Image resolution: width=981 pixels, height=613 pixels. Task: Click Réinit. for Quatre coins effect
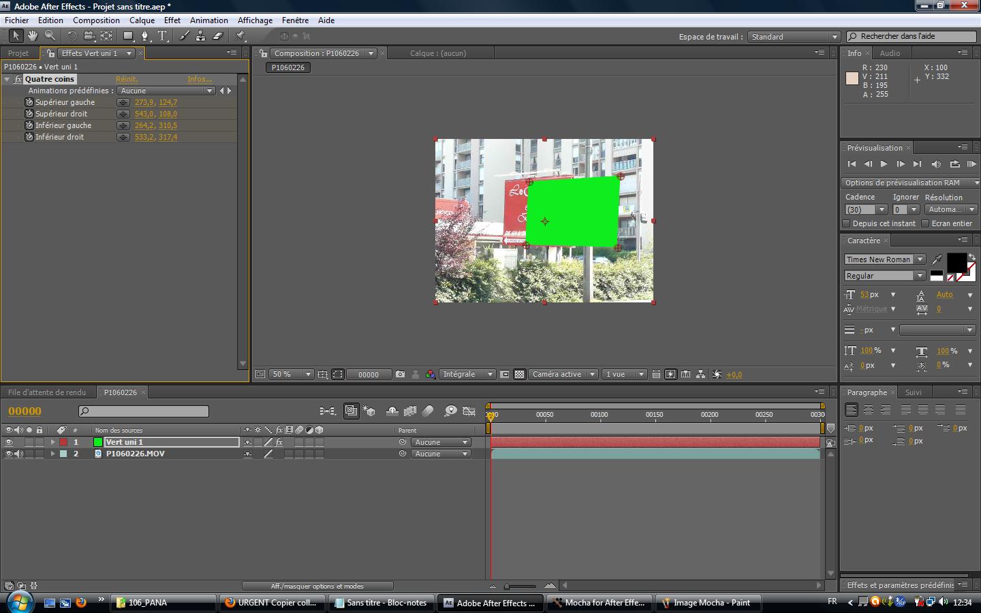tap(127, 79)
